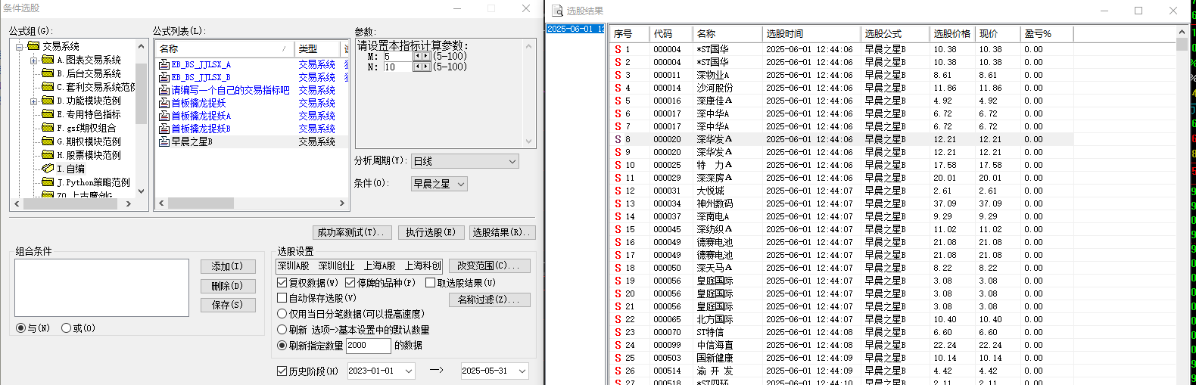Image resolution: width=1196 pixels, height=385 pixels.
Task: Click the 执行选股 button
Action: click(x=430, y=232)
